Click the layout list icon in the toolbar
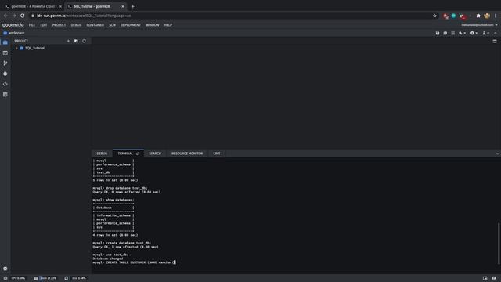The image size is (501, 282). click(x=452, y=33)
